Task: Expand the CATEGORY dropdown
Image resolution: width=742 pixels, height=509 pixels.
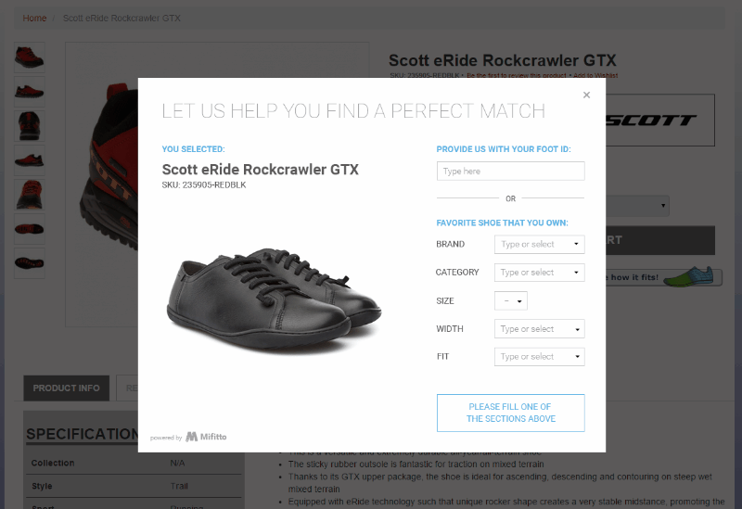Action: coord(540,273)
